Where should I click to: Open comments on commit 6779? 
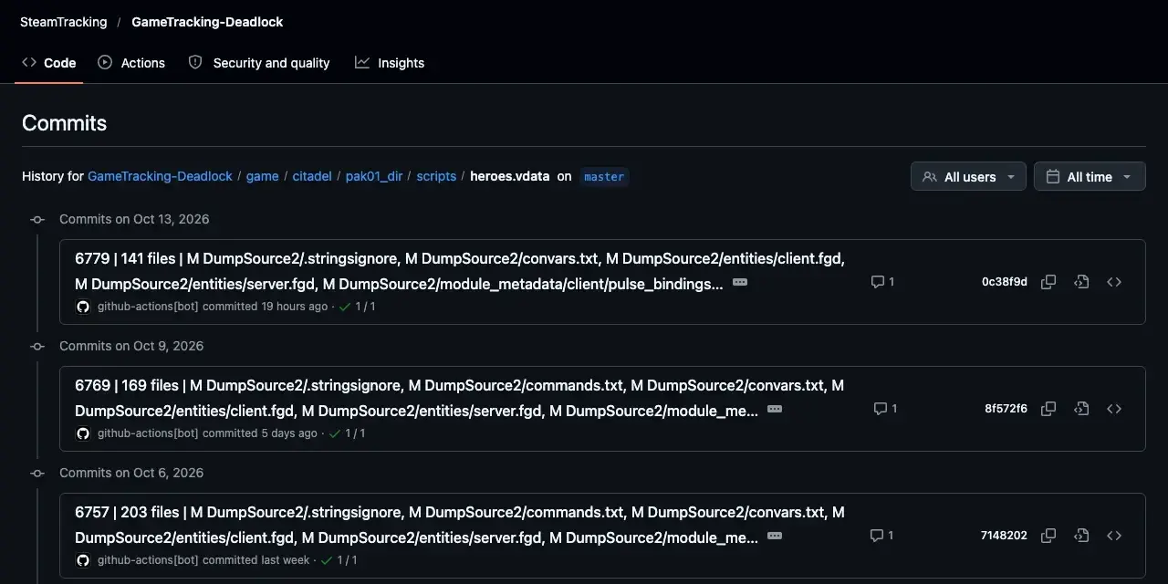pyautogui.click(x=882, y=282)
